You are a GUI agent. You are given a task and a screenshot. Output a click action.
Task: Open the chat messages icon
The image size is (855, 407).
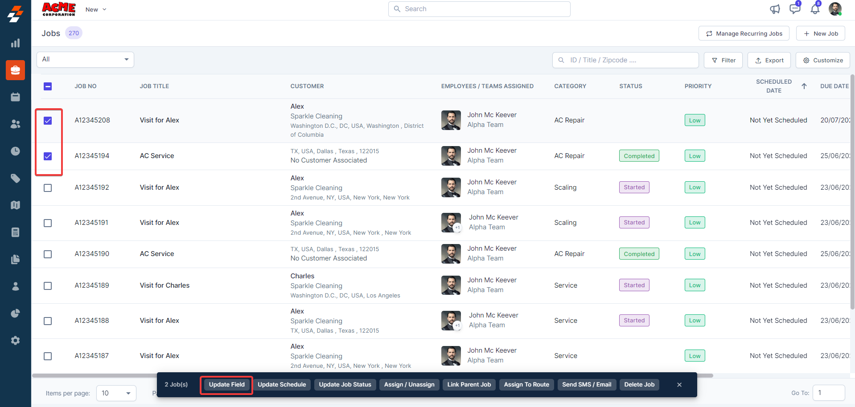coord(794,9)
